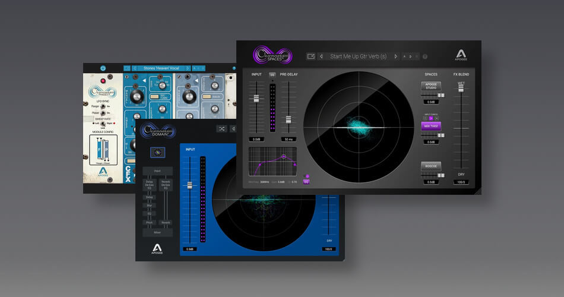Click Clearmountain's Domain logo
The image size is (564, 297).
tap(158, 130)
